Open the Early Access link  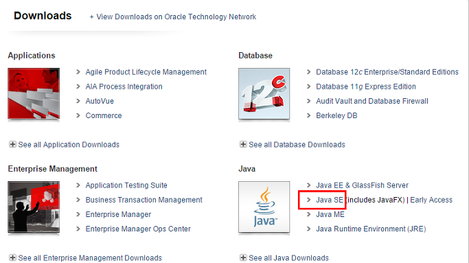[x=431, y=200]
